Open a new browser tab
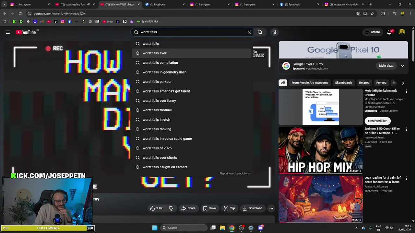Image resolution: width=415 pixels, height=233 pixels. (x=371, y=5)
